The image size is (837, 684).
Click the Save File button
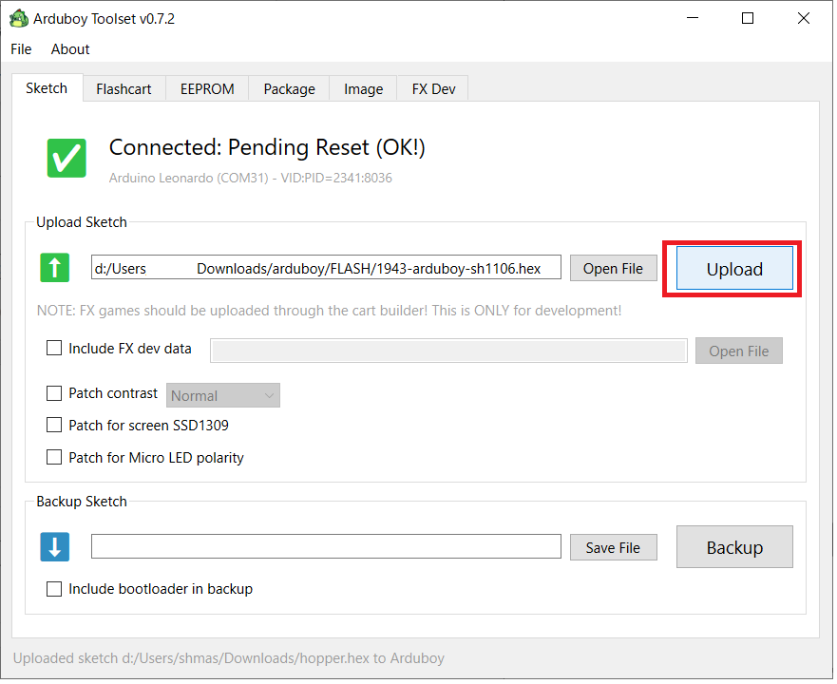point(613,547)
